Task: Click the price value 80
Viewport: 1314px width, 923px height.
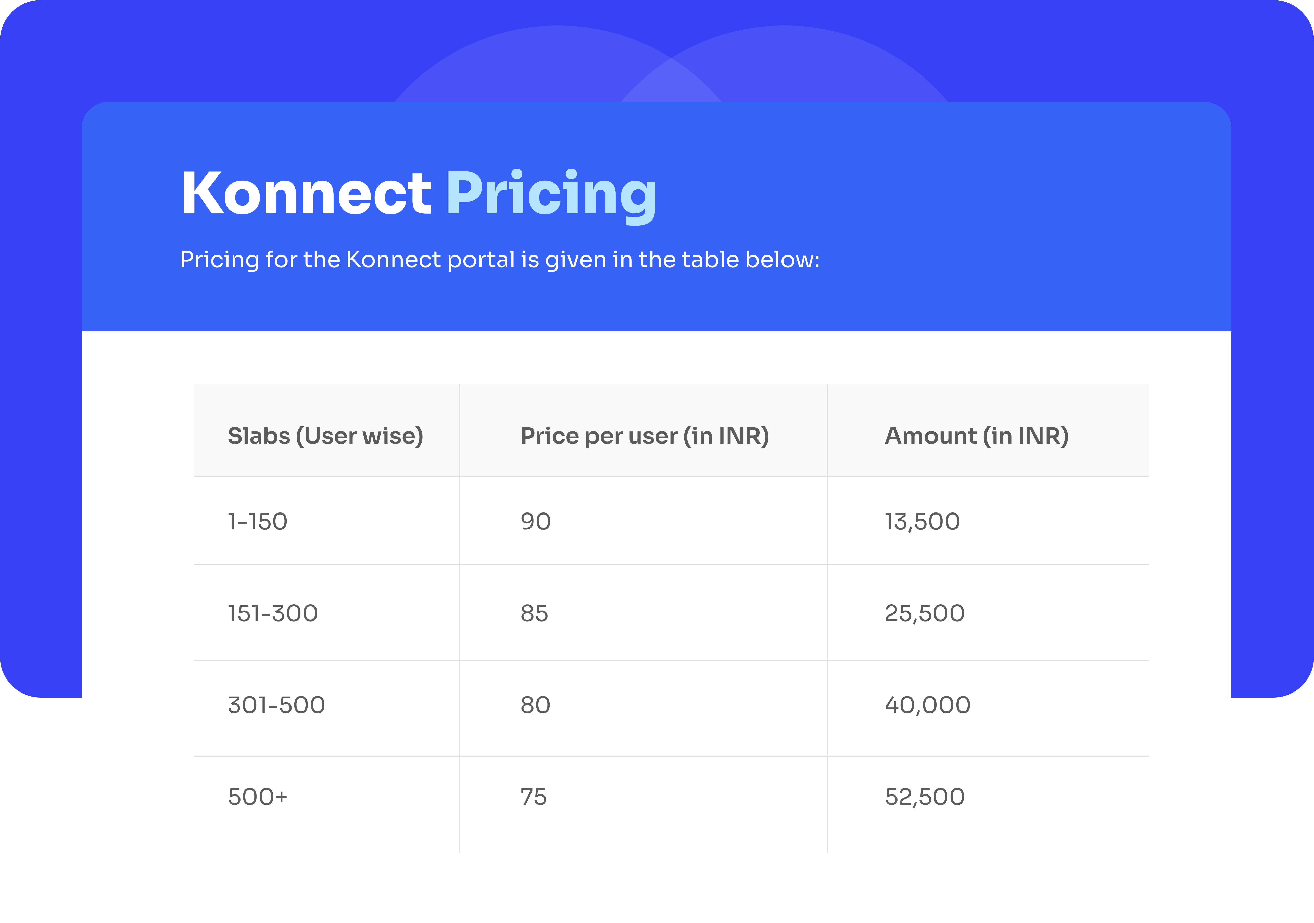Action: tap(535, 705)
